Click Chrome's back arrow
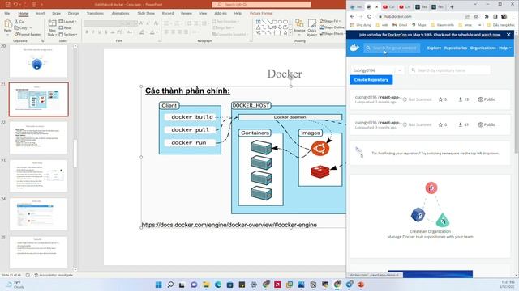Screen dimensions: 519x291 coord(352,16)
